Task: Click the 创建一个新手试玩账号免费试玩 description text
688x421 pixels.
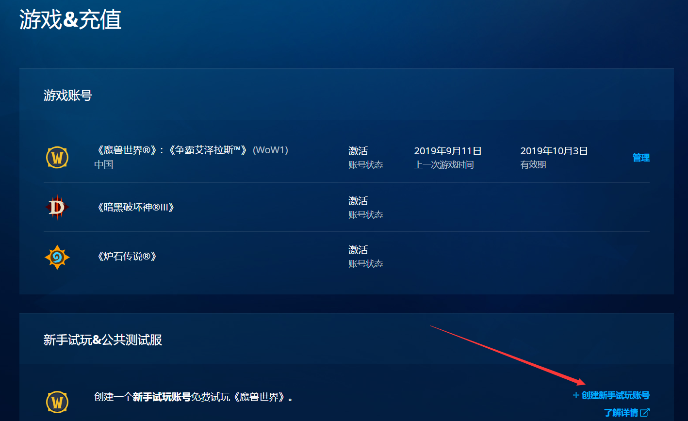Action: (x=194, y=397)
